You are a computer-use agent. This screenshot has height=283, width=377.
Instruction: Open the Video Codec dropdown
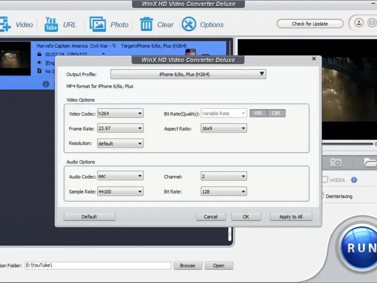(x=120, y=113)
